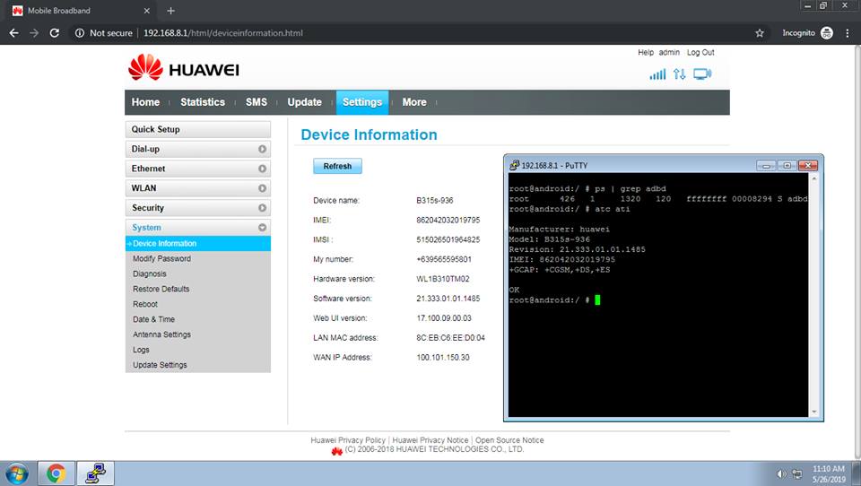Open the Huawei Privacy Notice link
The image size is (861, 486).
click(430, 440)
